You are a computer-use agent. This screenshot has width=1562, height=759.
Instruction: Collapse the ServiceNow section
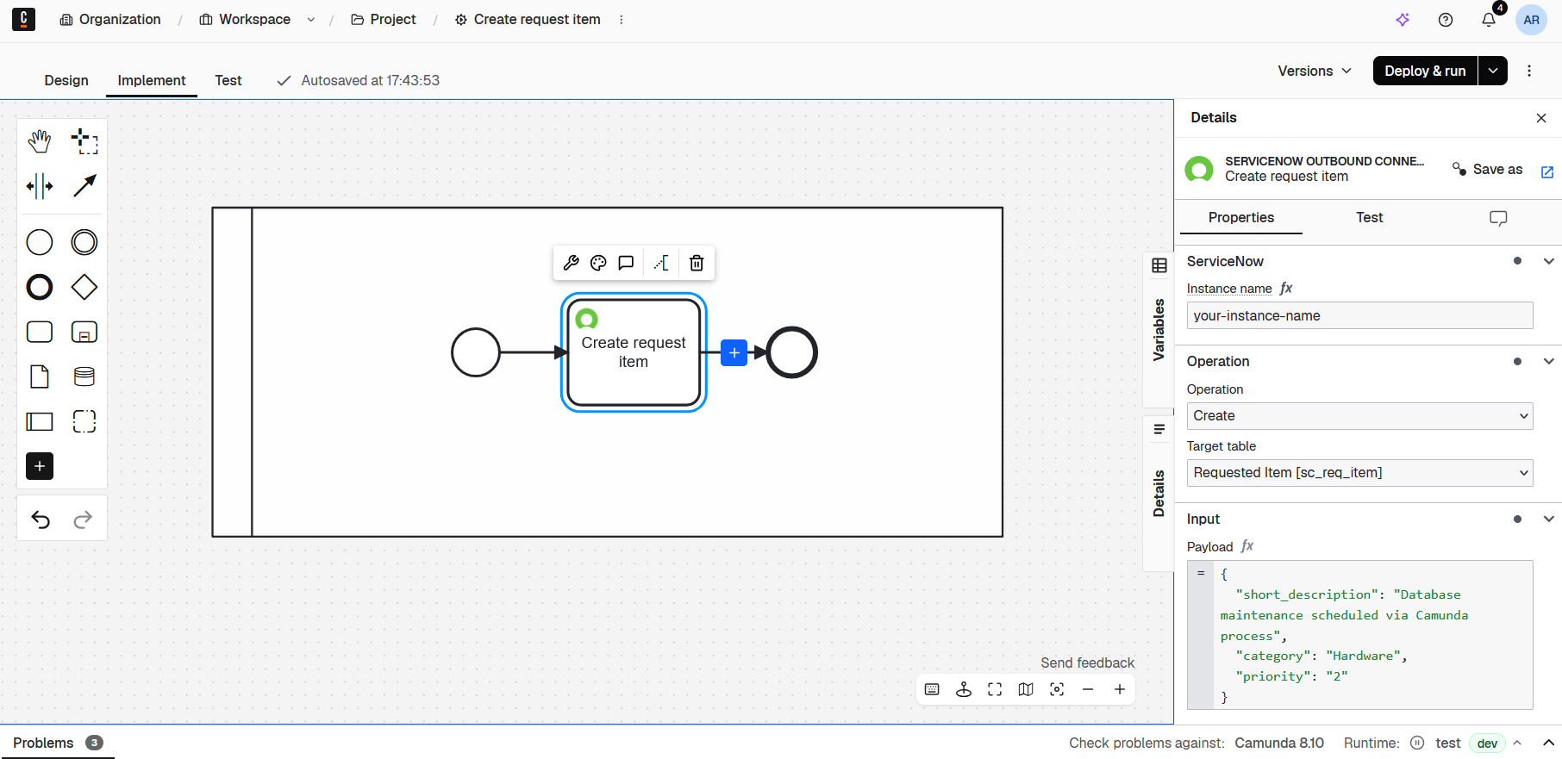(1548, 261)
